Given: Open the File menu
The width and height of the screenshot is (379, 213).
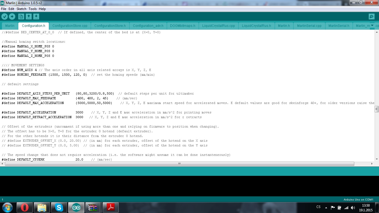Looking at the screenshot, I should coord(4,9).
